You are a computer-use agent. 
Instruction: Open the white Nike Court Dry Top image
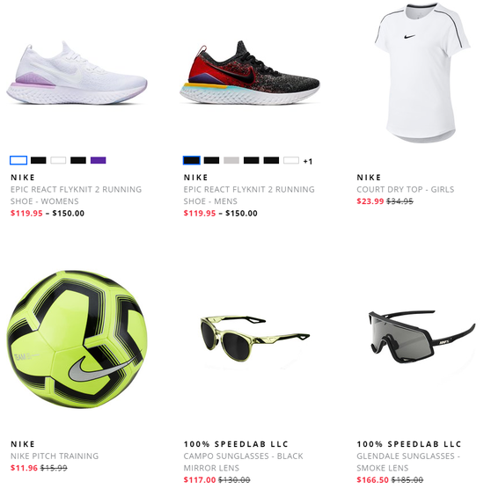422,73
